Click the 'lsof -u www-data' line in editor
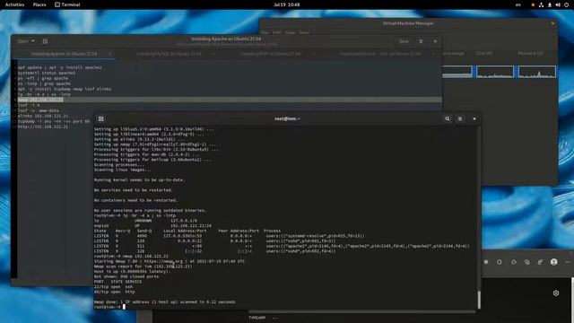The image size is (574, 323). click(x=38, y=110)
